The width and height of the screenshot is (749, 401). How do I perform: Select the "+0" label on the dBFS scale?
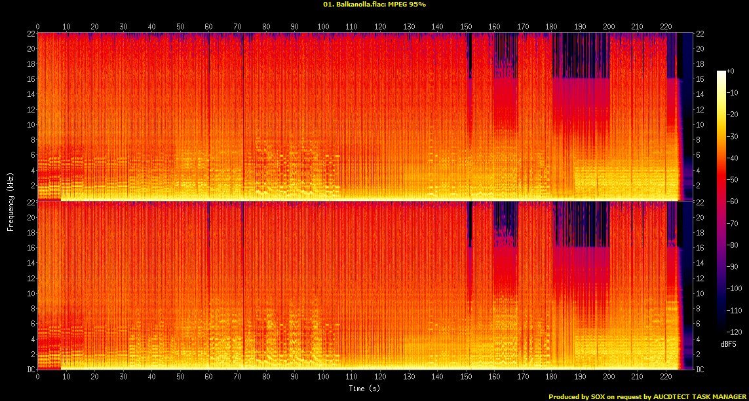(731, 71)
